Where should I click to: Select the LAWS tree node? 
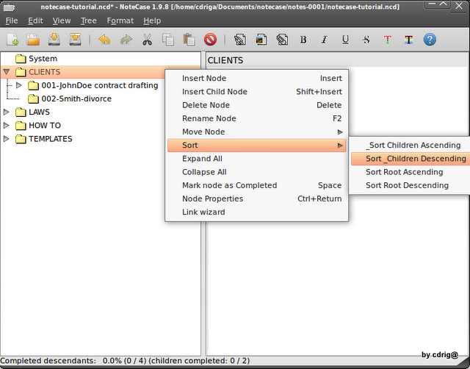39,112
